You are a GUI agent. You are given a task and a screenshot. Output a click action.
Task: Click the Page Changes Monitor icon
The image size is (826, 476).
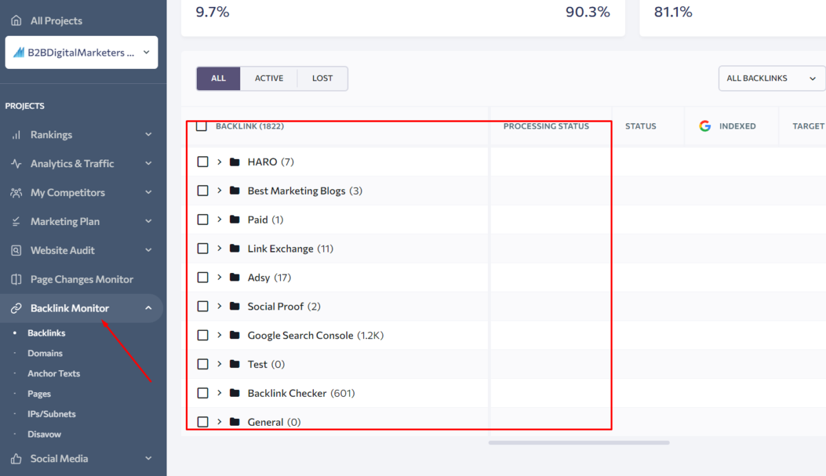[16, 279]
